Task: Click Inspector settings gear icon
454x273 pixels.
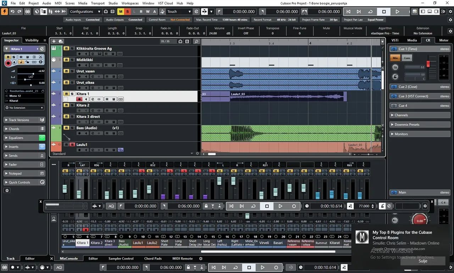Action: [x=7, y=190]
